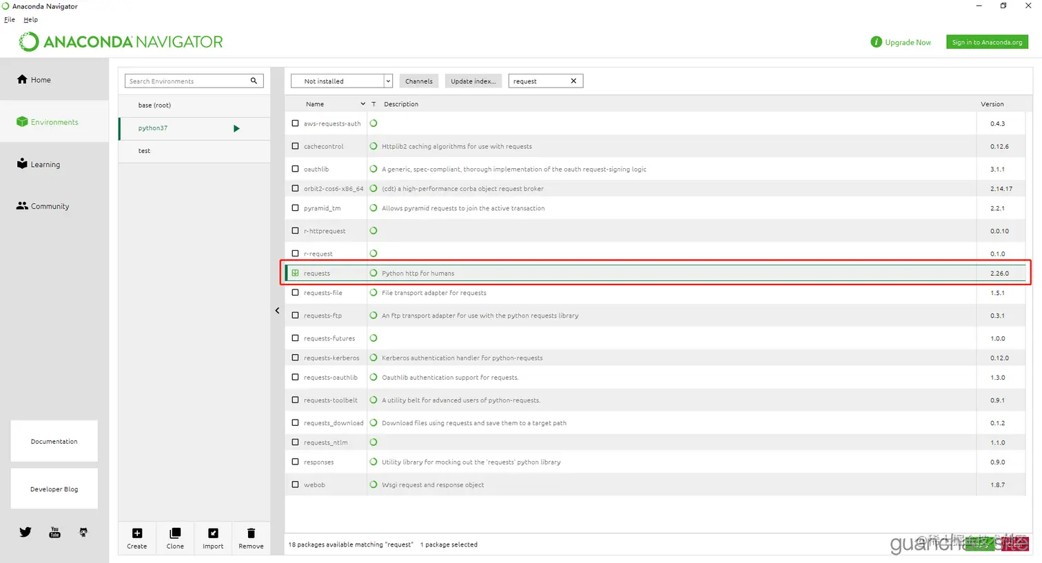The width and height of the screenshot is (1042, 563).
Task: Click the Name column sort arrow
Action: click(362, 104)
